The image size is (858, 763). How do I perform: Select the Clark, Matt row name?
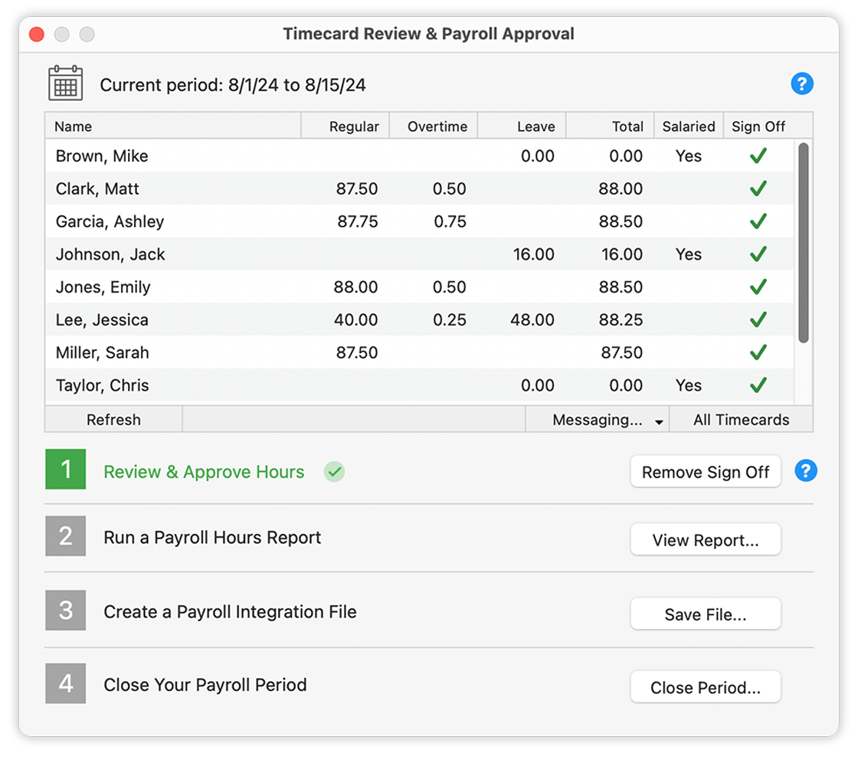97,188
